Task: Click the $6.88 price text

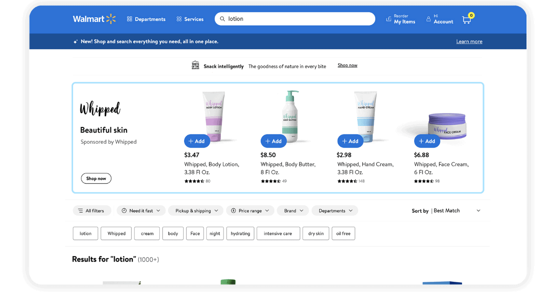Action: 422,155
